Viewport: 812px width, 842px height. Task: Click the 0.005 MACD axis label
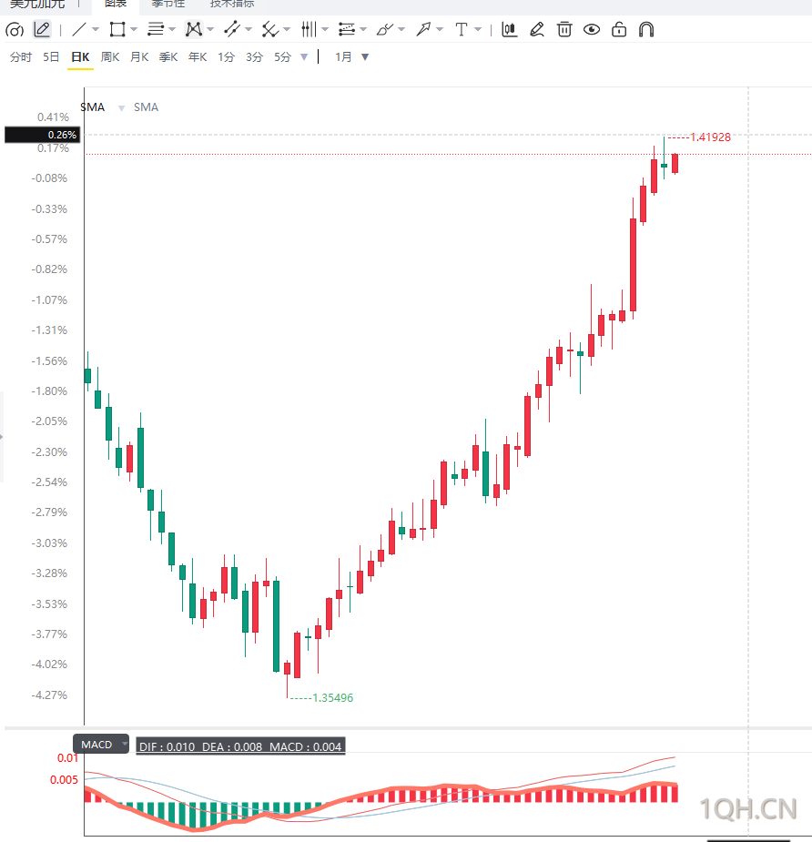pos(64,780)
